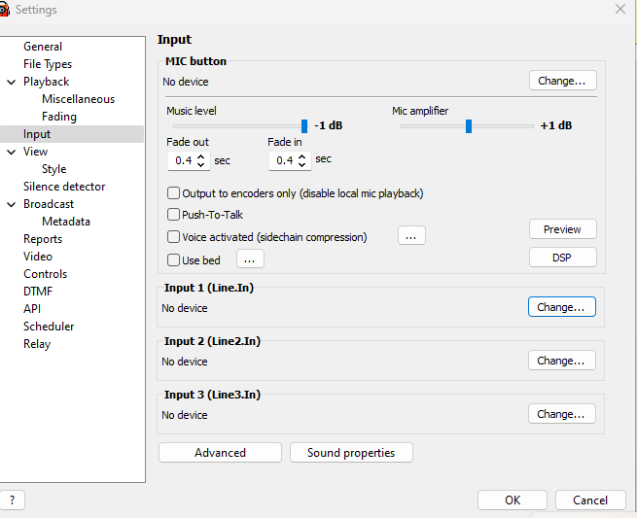This screenshot has width=637, height=518.
Task: Toggle the Push-To-Talk checkbox
Action: pyautogui.click(x=174, y=215)
